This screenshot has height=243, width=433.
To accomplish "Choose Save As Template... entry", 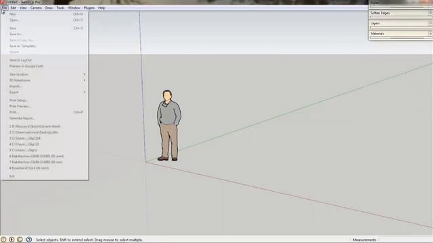I will tap(45, 46).
